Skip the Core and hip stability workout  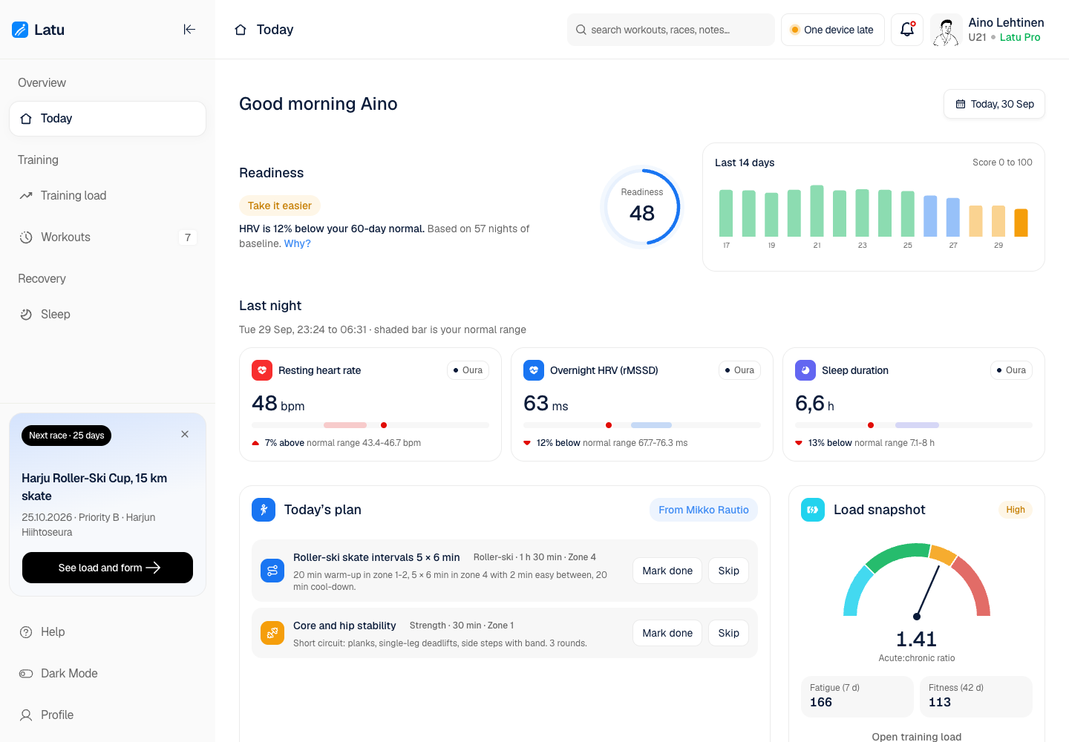pyautogui.click(x=728, y=633)
